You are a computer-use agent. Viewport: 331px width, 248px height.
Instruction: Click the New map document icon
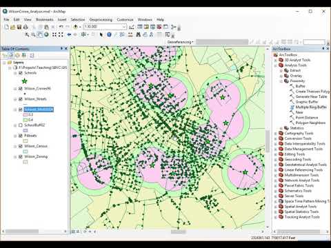[6, 27]
